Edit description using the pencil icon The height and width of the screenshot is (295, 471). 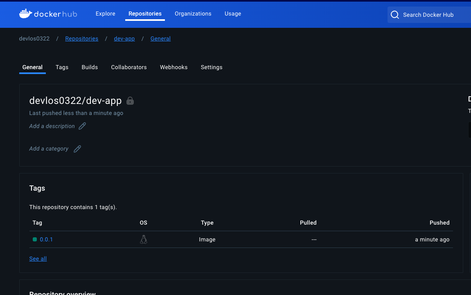82,126
